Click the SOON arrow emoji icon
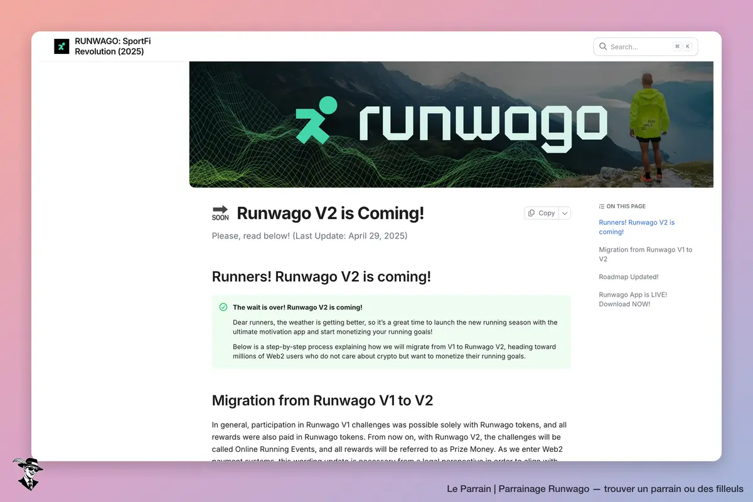 [x=220, y=213]
